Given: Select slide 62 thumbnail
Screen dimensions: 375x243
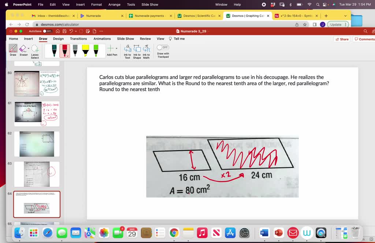Looking at the screenshot, I should [x=37, y=144].
